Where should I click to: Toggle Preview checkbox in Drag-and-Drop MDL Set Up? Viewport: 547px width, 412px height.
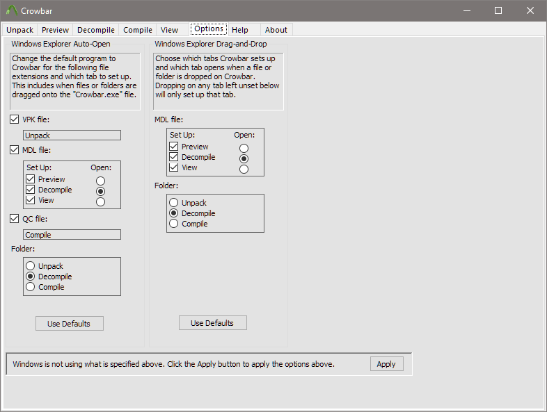click(174, 147)
